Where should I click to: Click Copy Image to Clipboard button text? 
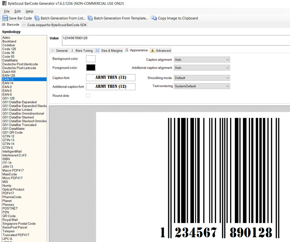(178, 18)
